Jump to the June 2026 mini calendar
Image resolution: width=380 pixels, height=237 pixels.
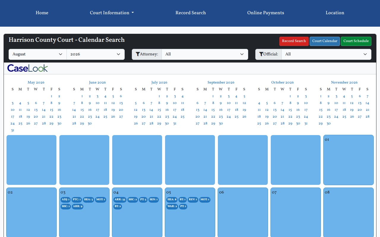tap(97, 83)
